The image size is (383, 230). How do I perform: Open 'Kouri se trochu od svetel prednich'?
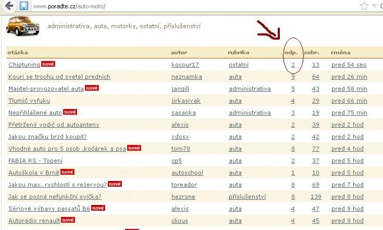[x=60, y=77]
